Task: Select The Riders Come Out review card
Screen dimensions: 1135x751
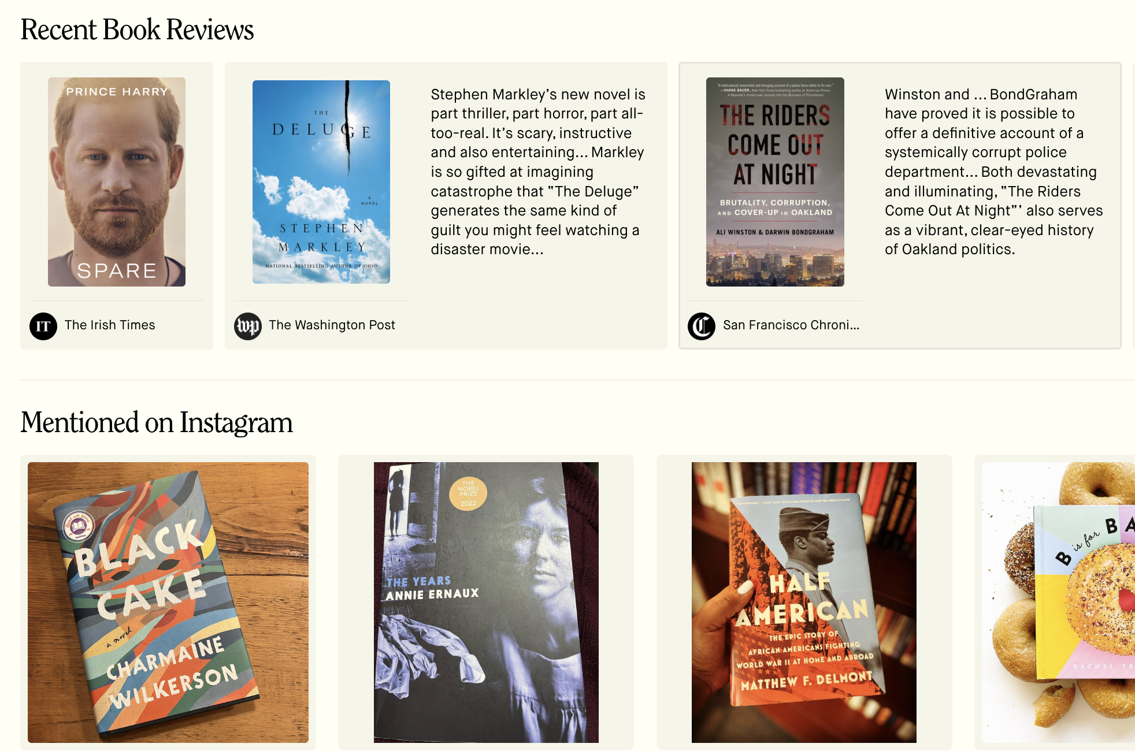Action: 900,206
